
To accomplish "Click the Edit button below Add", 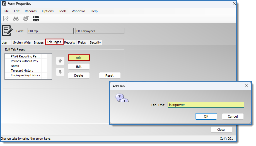I will [79, 67].
